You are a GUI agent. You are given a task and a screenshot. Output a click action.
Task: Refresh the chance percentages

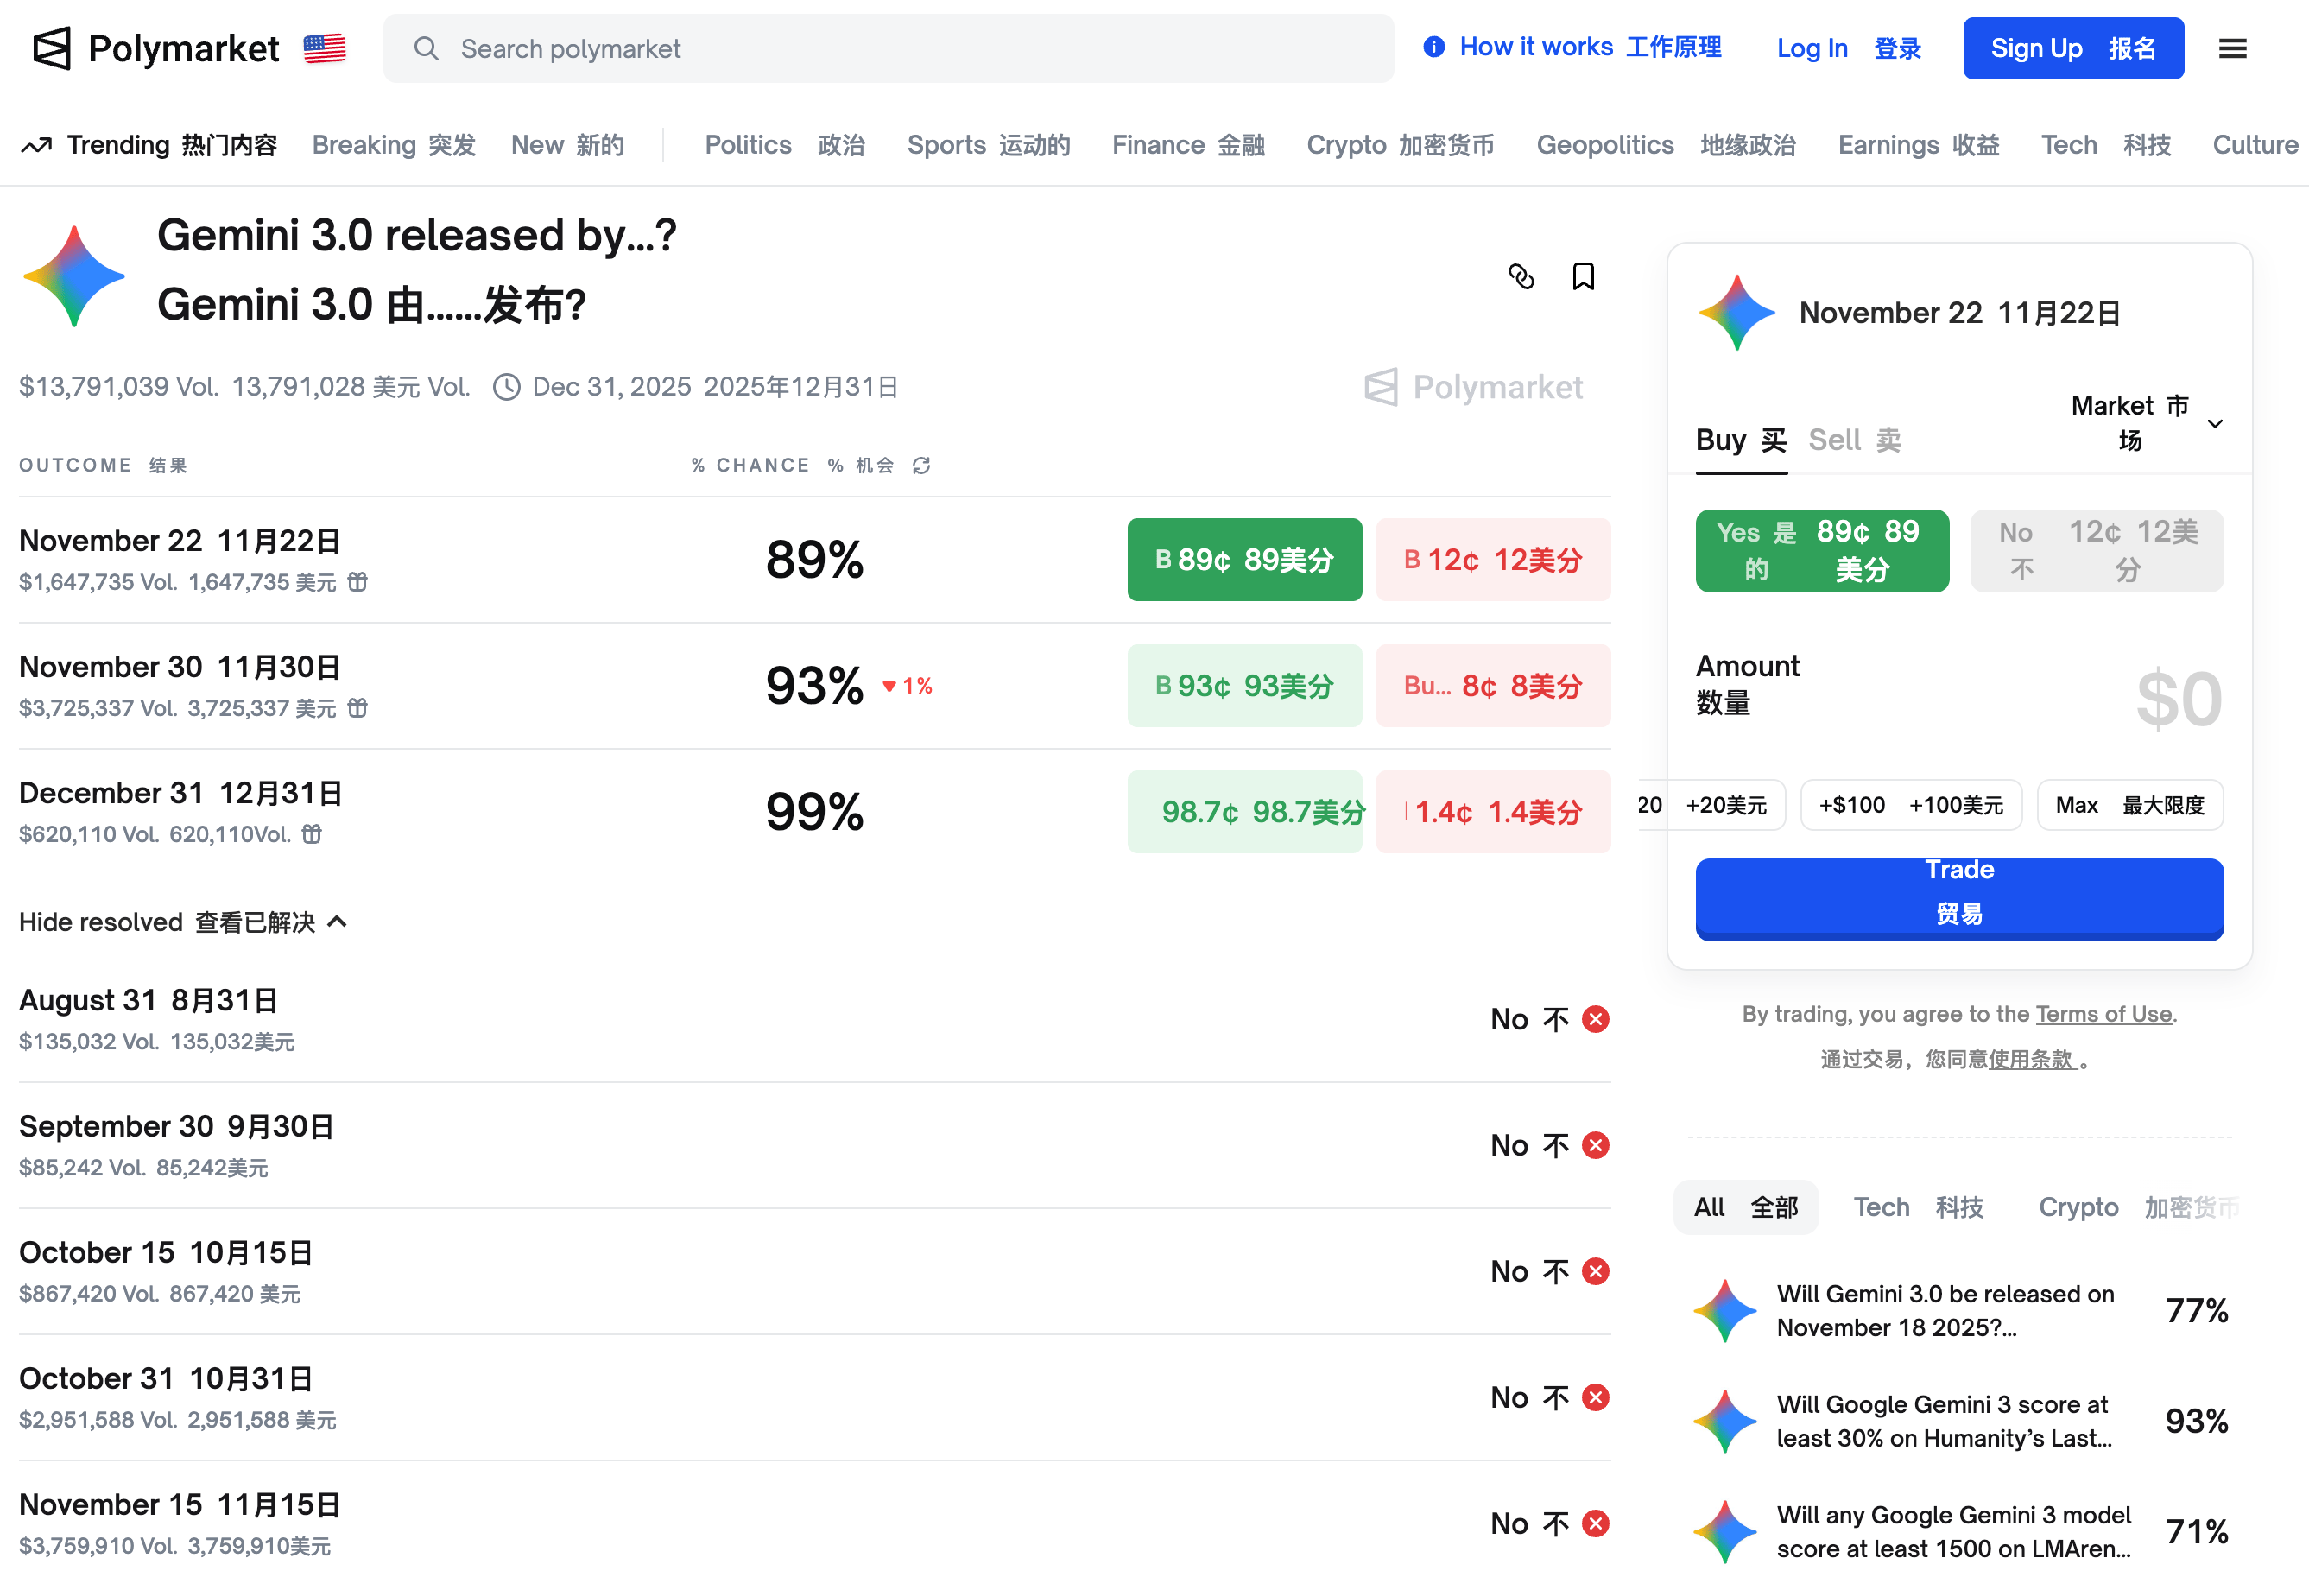pyautogui.click(x=921, y=465)
